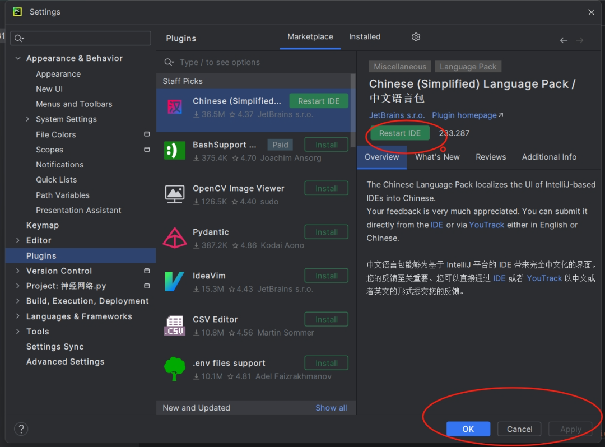
Task: Click the Pydantic plugin icon
Action: click(x=175, y=238)
